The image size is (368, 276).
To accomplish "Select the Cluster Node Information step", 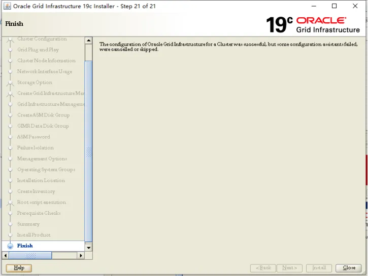I will pos(47,61).
